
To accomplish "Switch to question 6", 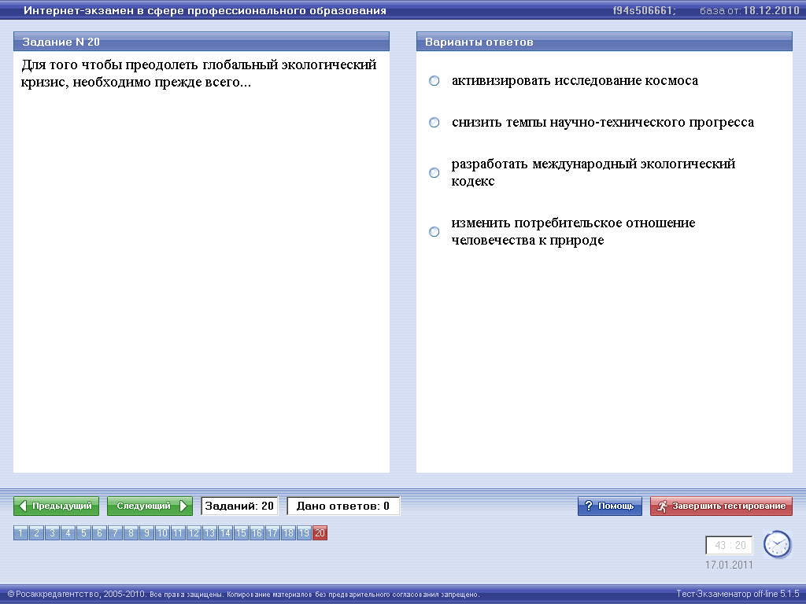I will point(99,533).
